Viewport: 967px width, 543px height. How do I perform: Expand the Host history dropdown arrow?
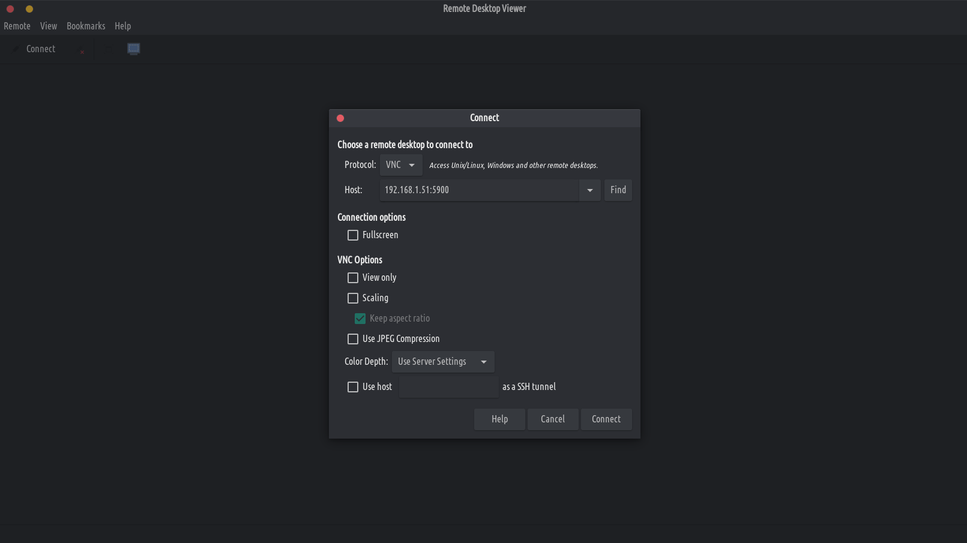pos(589,190)
